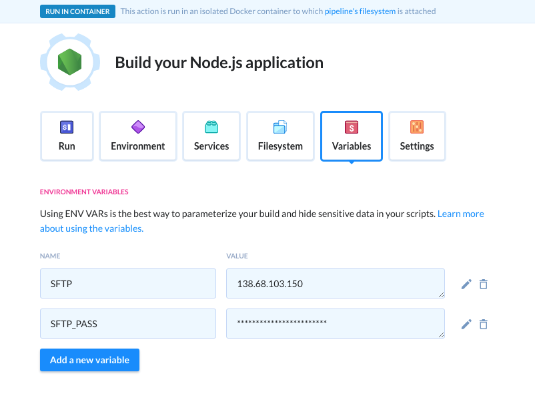Open the Environment tab
Screen dimensions: 535x398
138,136
